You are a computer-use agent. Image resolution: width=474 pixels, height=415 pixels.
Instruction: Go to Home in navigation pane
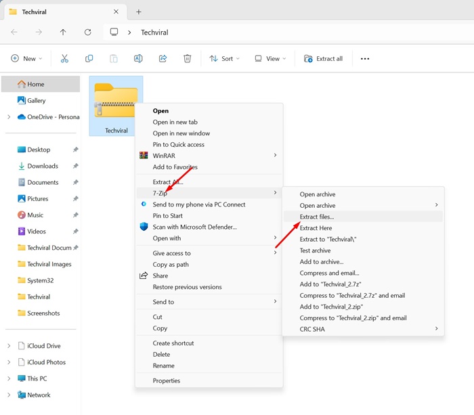coord(41,84)
